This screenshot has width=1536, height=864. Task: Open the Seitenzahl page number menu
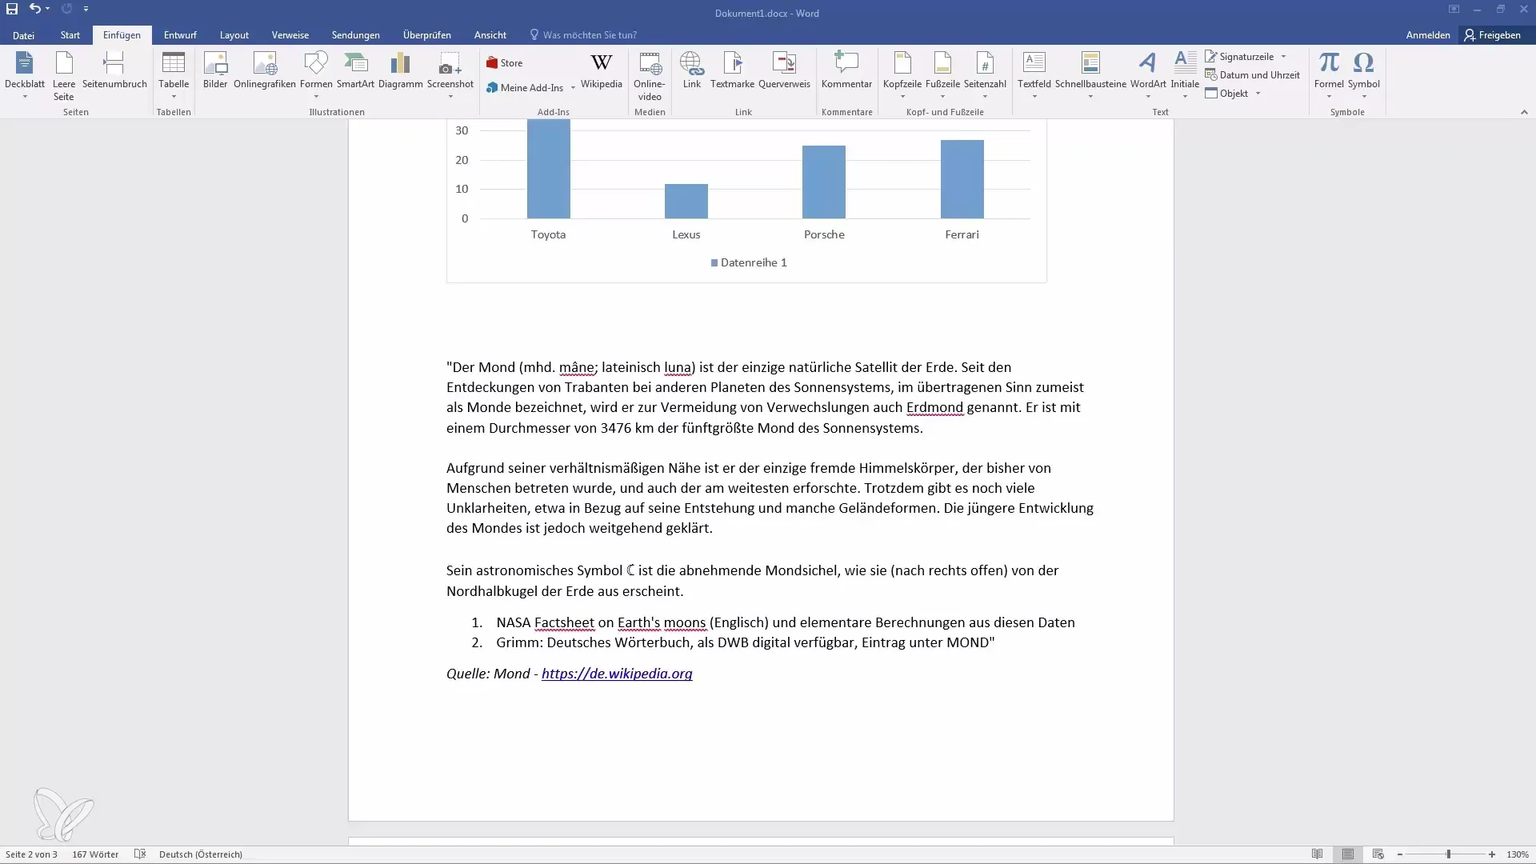pyautogui.click(x=985, y=75)
